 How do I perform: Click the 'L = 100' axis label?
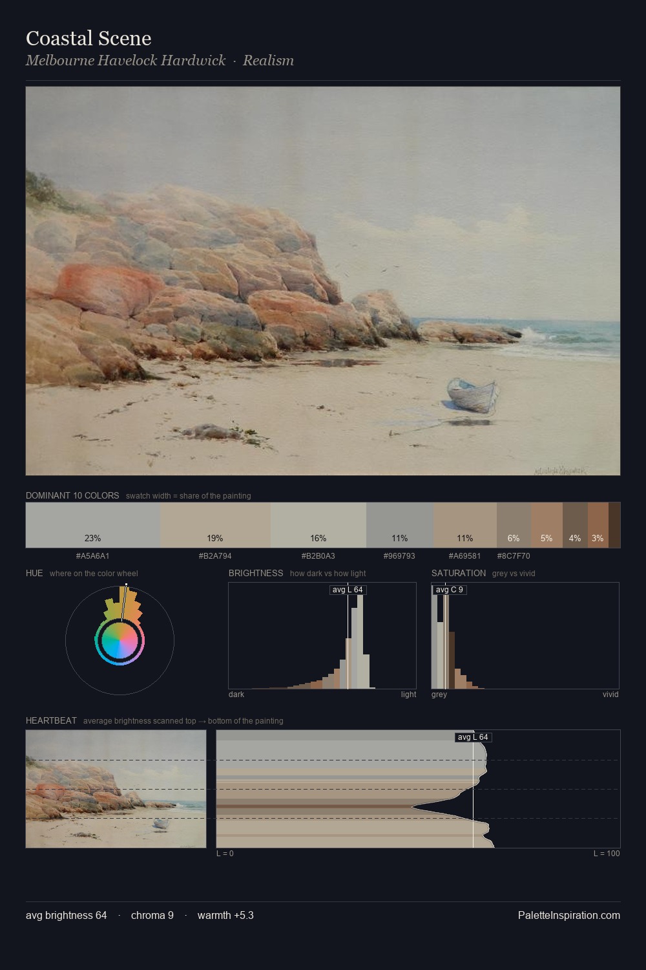607,854
